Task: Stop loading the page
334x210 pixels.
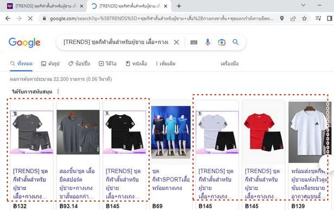Action: pos(30,18)
